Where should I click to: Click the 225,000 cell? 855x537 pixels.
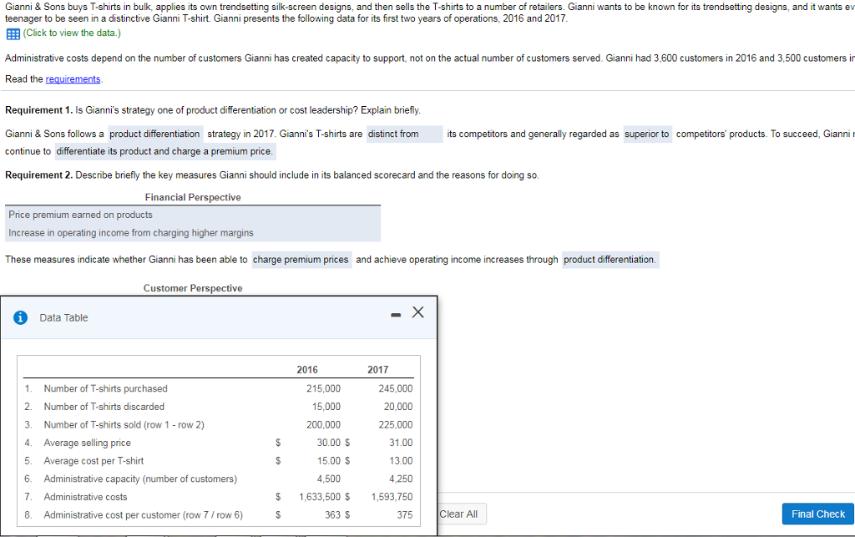[395, 425]
